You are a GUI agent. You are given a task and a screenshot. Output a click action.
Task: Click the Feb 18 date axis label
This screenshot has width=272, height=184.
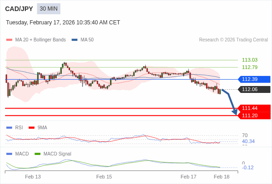[x=222, y=177]
